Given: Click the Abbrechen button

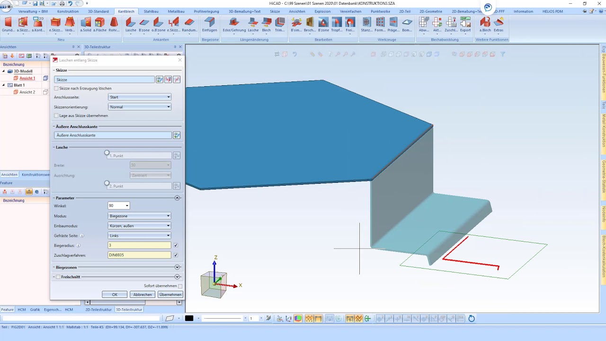Looking at the screenshot, I should (143, 295).
